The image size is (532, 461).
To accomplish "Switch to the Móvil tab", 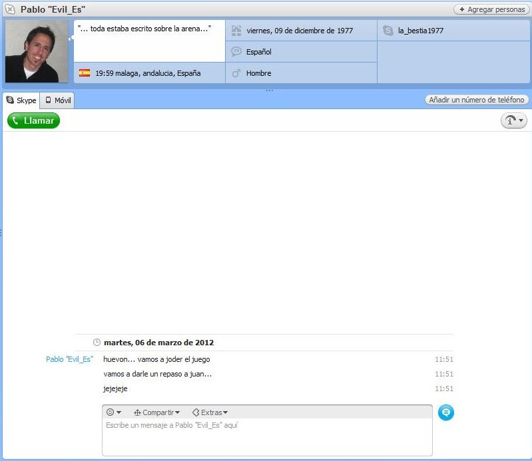I will (58, 100).
